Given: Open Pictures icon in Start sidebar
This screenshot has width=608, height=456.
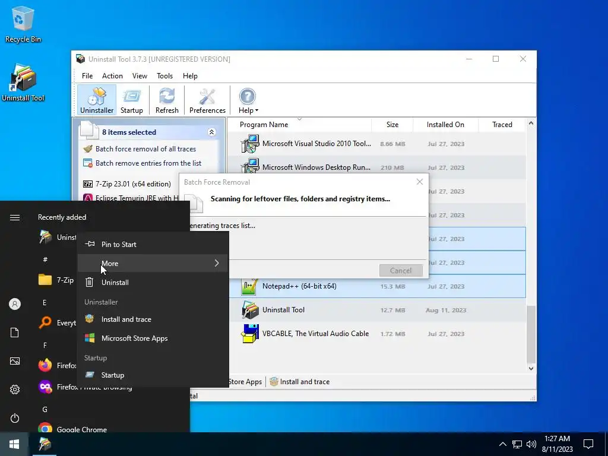Looking at the screenshot, I should [x=15, y=361].
